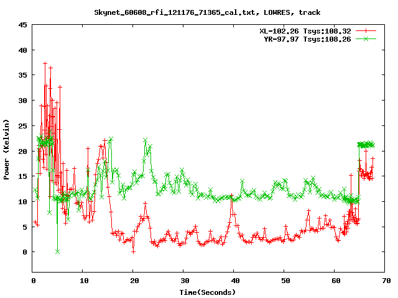Click the y-axis tick label 30
This screenshot has height=298, width=398.
point(22,101)
